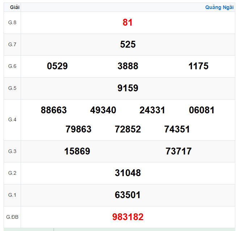Screen dimensions: 236x231
Task: Select G.6 number 1175
Action: tap(198, 66)
